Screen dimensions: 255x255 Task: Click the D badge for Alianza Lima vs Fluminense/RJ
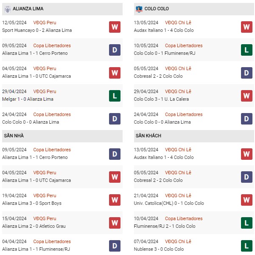pos(115,246)
